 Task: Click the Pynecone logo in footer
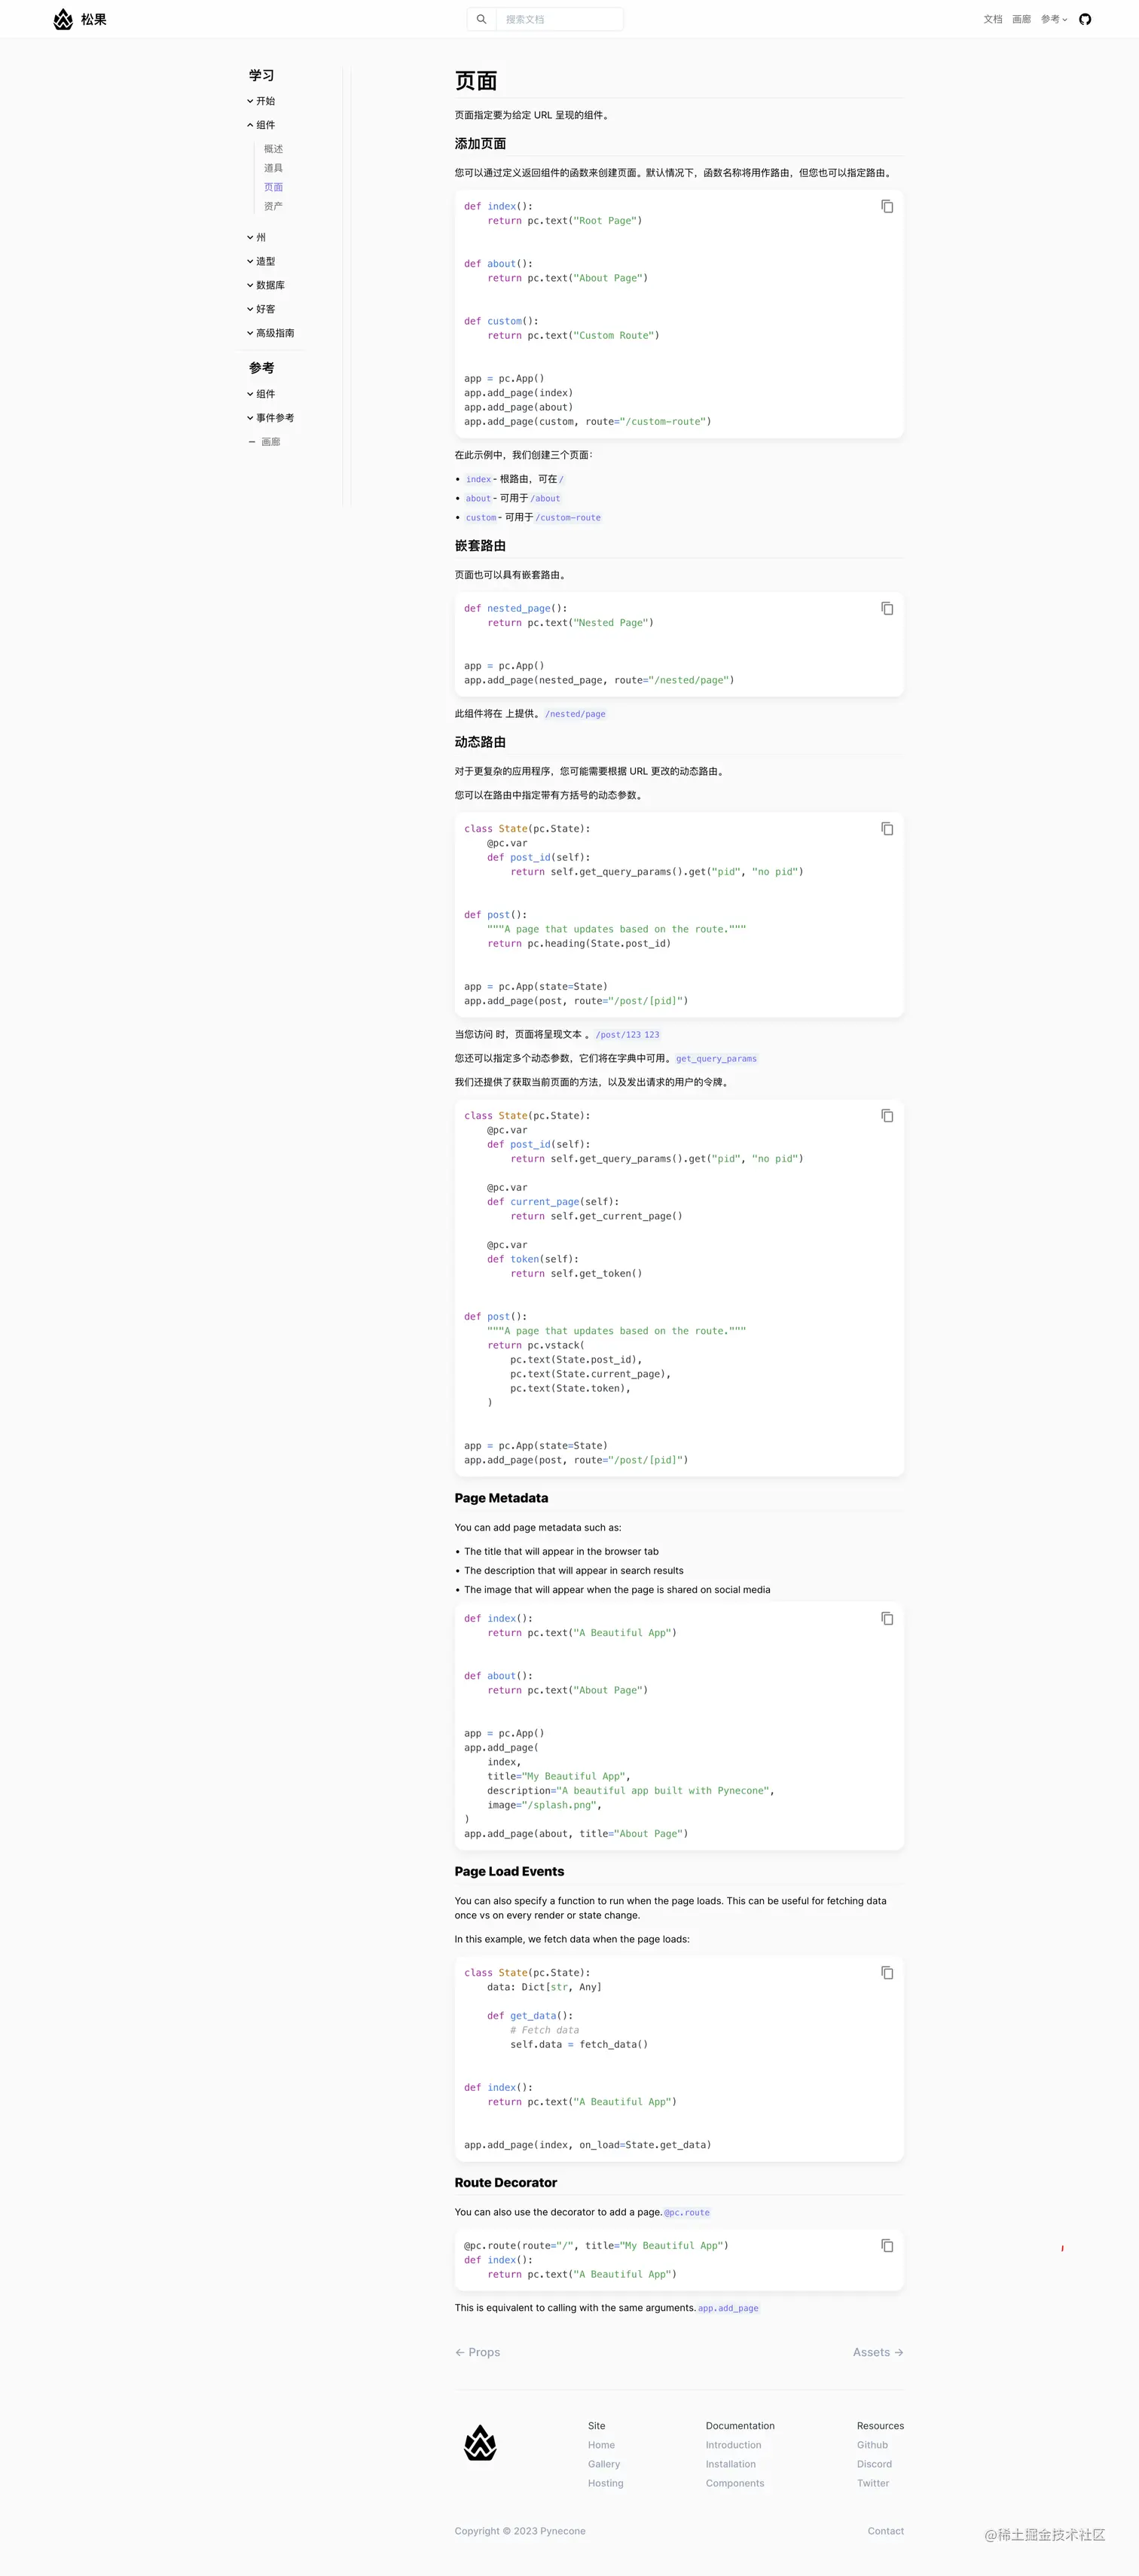(480, 2443)
